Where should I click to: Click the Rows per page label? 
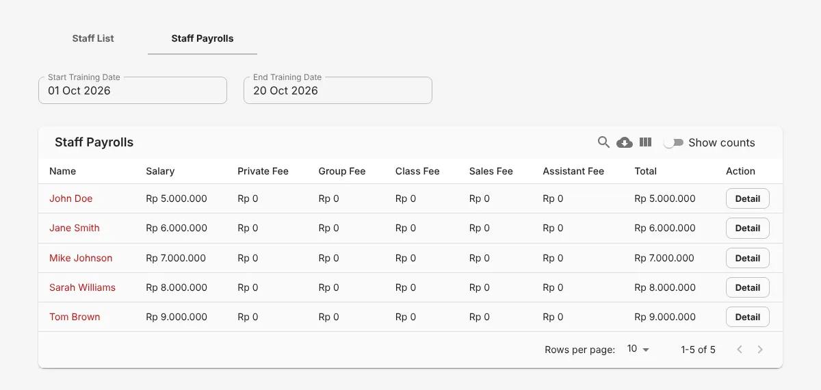579,350
